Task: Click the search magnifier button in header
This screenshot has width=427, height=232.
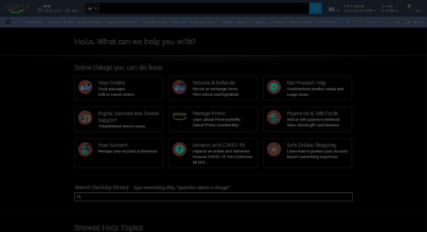Action: pos(315,9)
